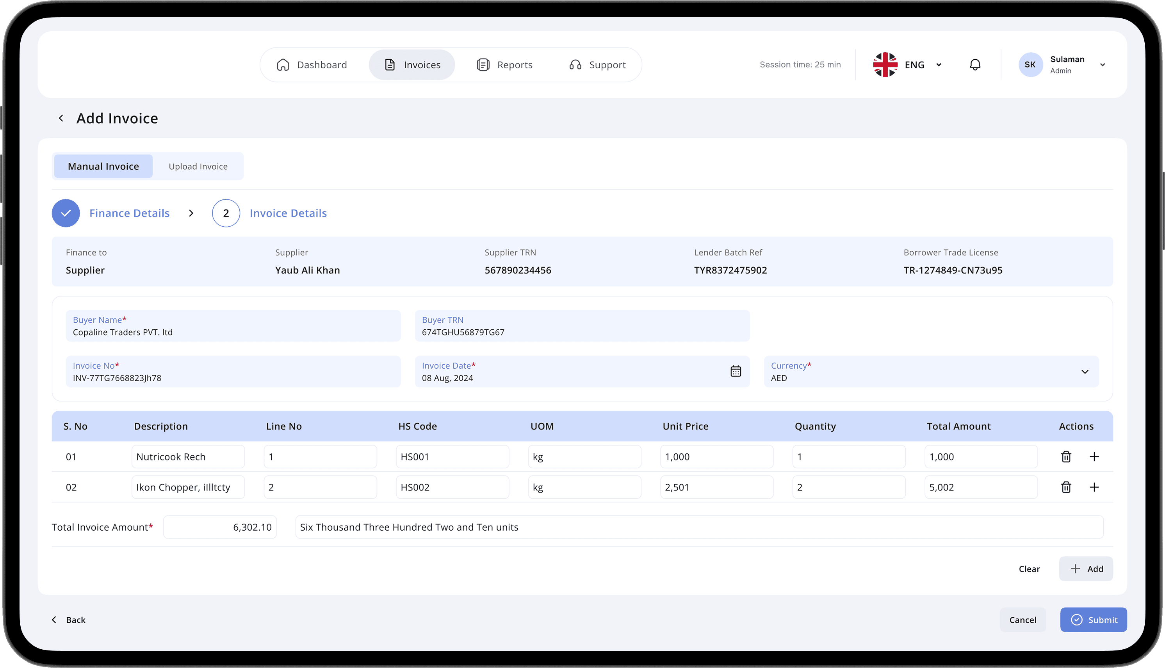Viewport: 1165px width, 668px height.
Task: Open the invoice date calendar picker
Action: [x=736, y=371]
